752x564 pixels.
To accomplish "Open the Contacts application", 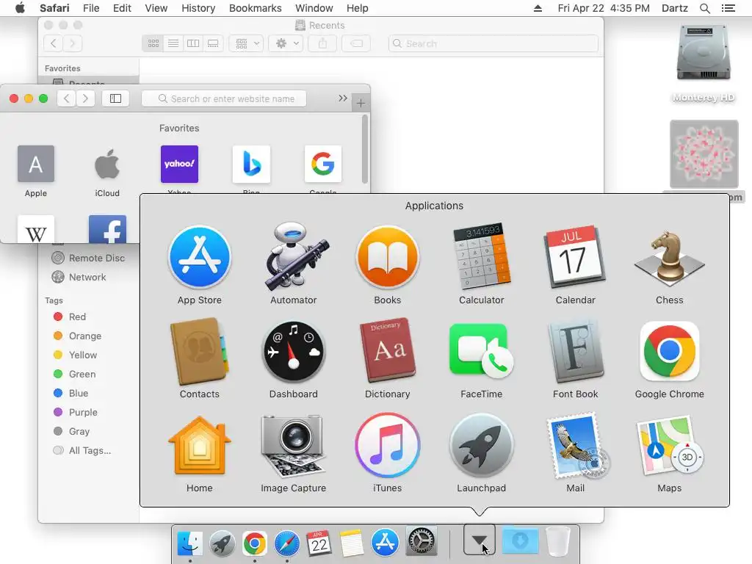I will (x=200, y=352).
